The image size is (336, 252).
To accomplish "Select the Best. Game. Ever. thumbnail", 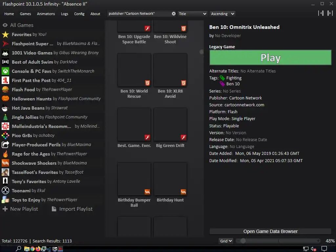I will [134, 124].
